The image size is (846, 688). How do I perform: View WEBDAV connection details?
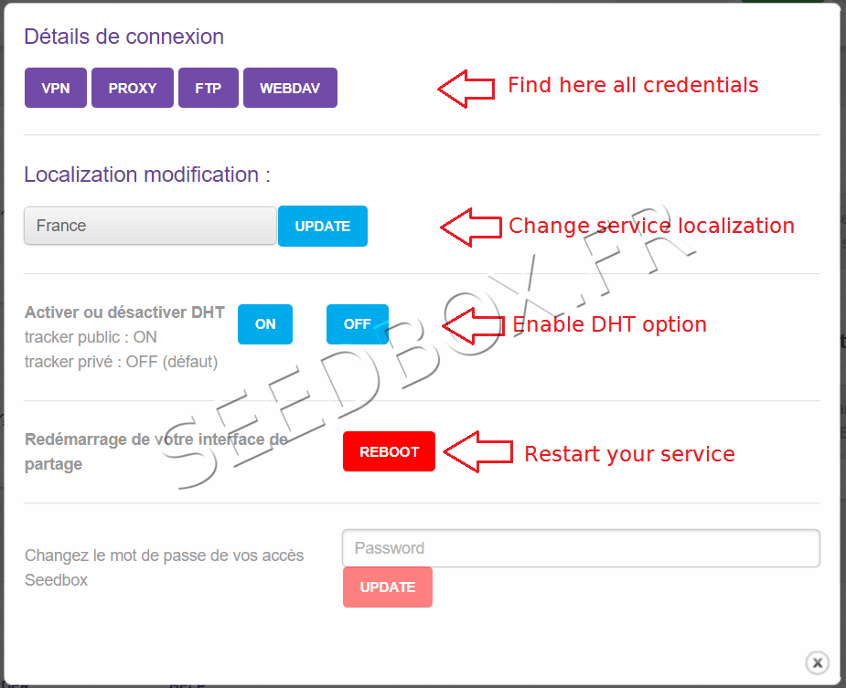coord(290,89)
